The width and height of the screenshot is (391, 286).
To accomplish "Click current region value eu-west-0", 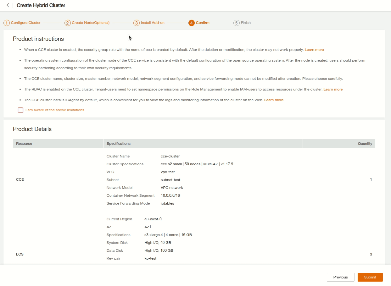I will [x=153, y=219].
